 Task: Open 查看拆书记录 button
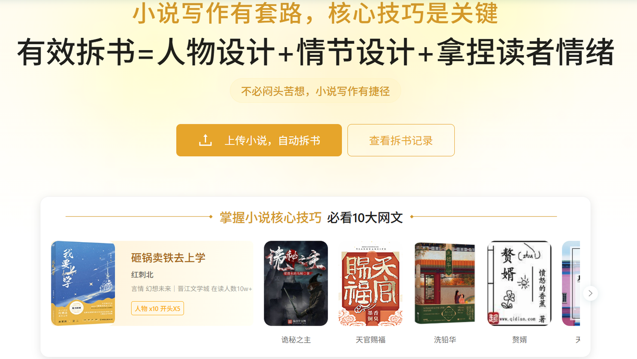coord(401,140)
